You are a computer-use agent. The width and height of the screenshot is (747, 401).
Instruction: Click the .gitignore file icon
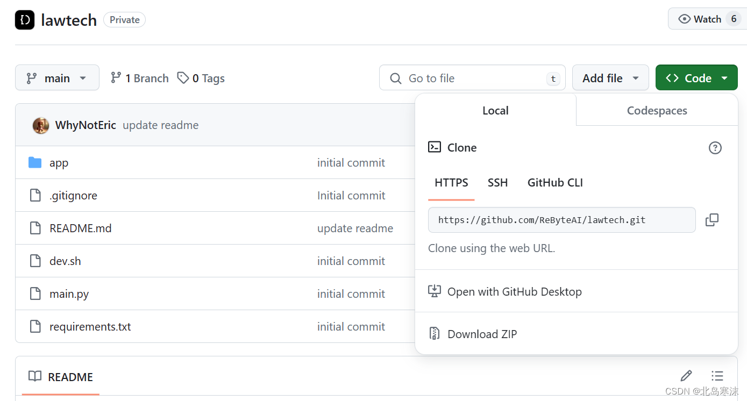[x=35, y=195]
